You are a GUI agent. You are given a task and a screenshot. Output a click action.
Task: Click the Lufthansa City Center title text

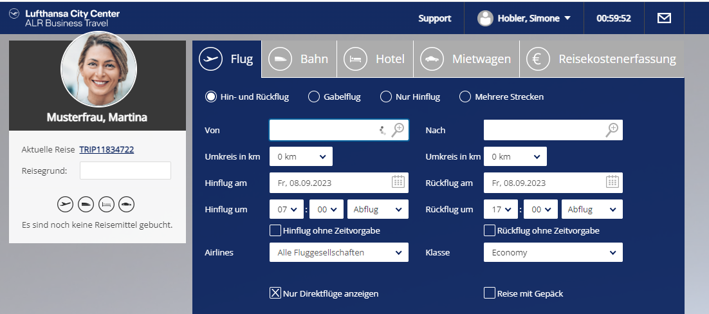(x=72, y=14)
